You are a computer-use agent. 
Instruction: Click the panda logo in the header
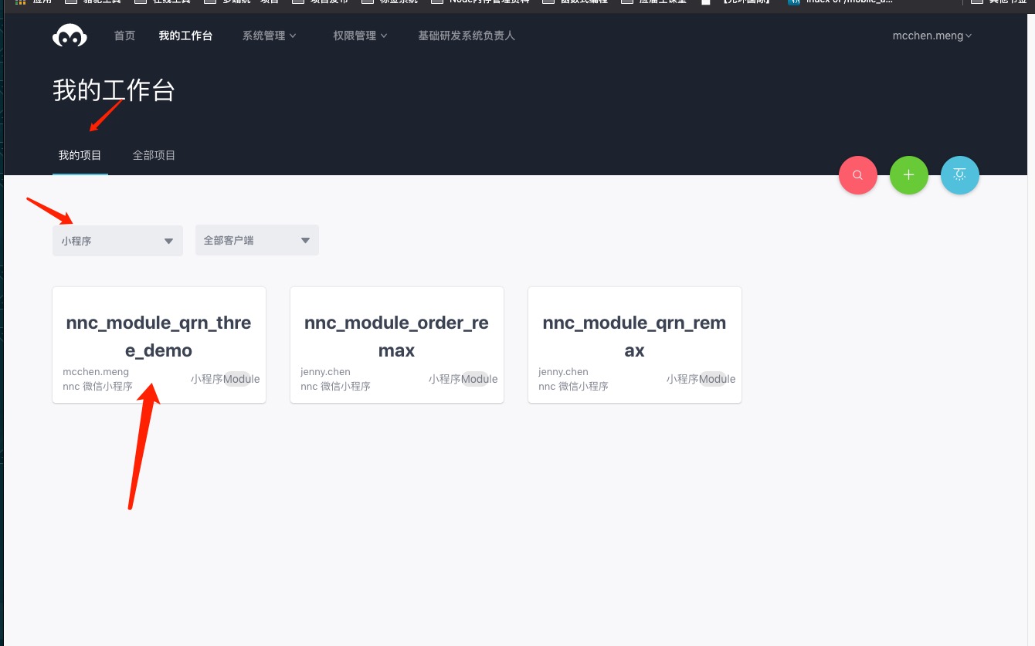[x=70, y=36]
